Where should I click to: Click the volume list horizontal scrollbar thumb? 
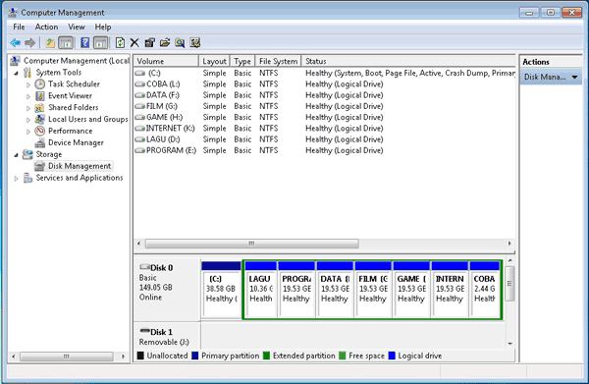coord(251,244)
